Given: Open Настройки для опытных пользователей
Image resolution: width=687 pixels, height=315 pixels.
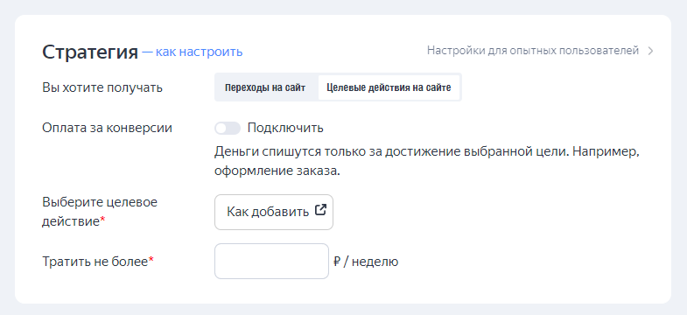Looking at the screenshot, I should pos(533,51).
